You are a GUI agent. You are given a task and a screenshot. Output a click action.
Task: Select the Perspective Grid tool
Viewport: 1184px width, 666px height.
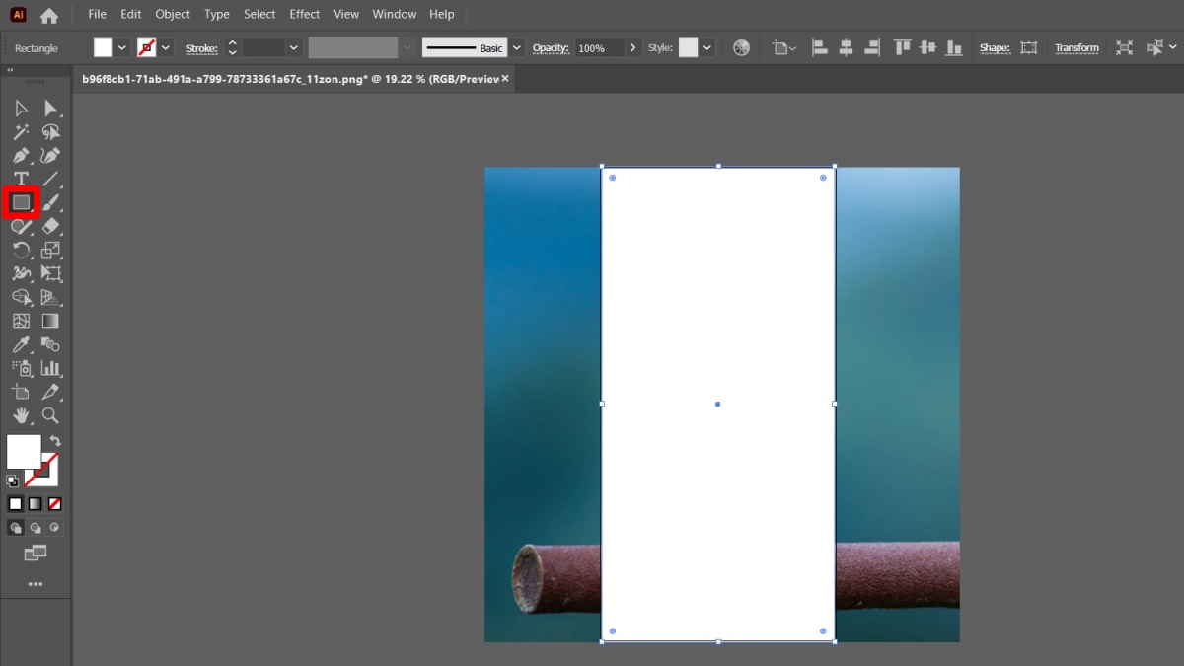coord(51,297)
